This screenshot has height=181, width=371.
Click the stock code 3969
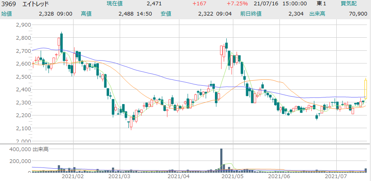(8, 4)
